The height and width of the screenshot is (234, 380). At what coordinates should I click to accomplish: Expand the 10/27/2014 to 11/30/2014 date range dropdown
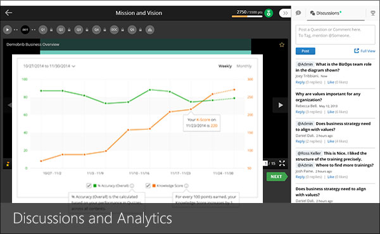click(49, 66)
